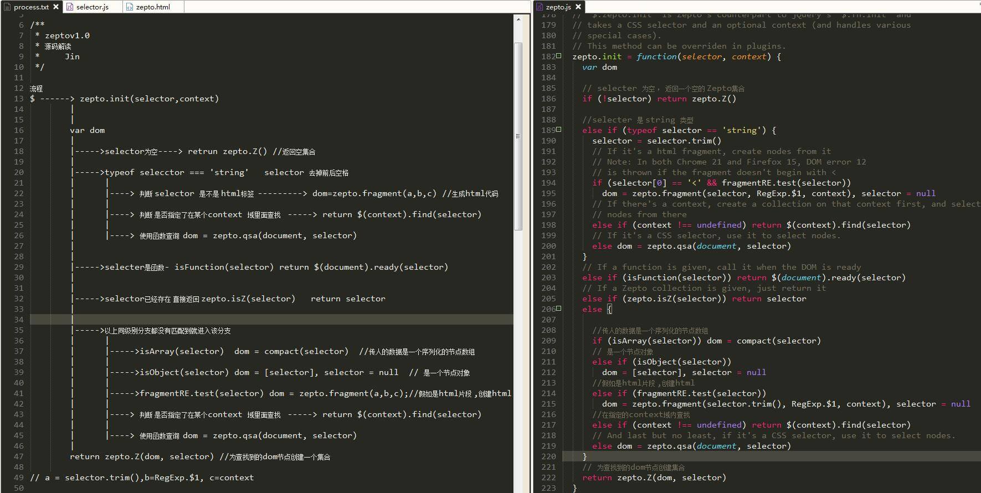Click 'selector = selector.trim()' on line 190
981x493 pixels.
[x=657, y=141]
